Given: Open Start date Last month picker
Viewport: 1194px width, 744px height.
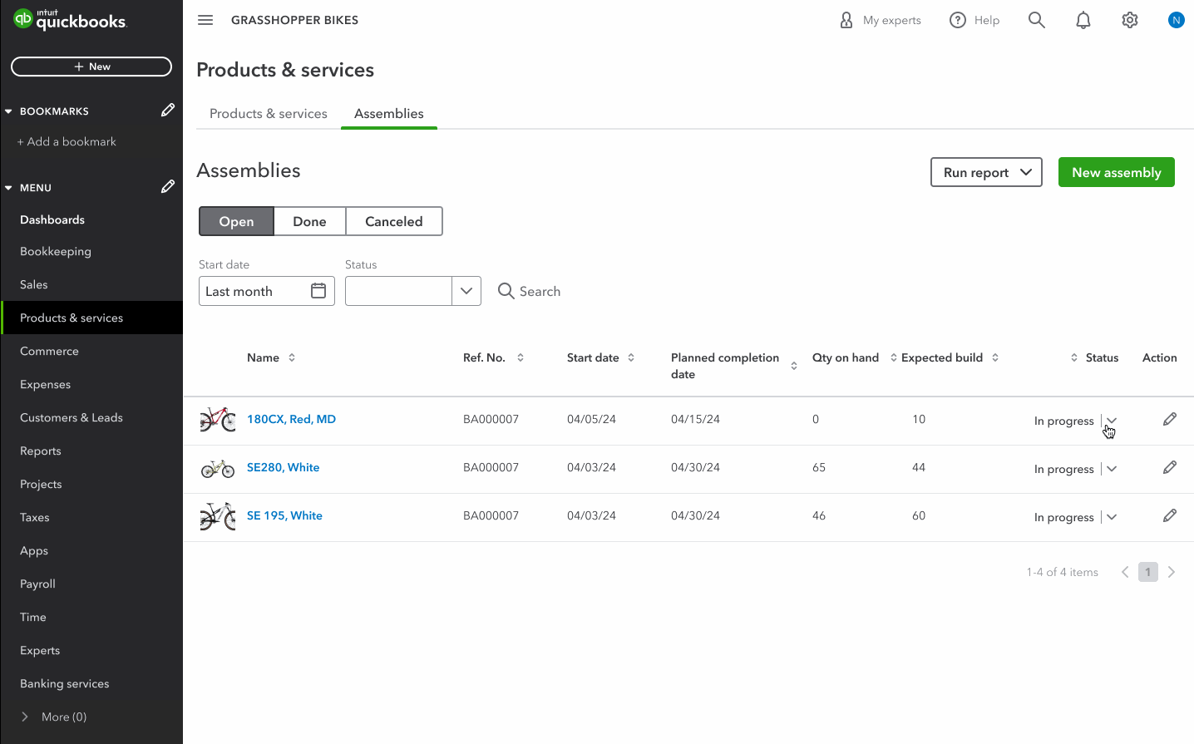Looking at the screenshot, I should [x=267, y=291].
